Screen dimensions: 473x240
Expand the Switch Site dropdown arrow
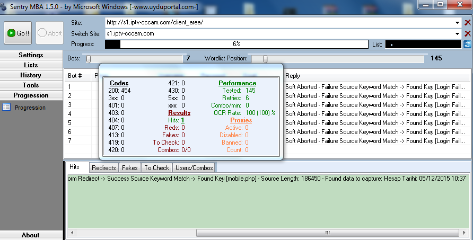[x=457, y=33]
